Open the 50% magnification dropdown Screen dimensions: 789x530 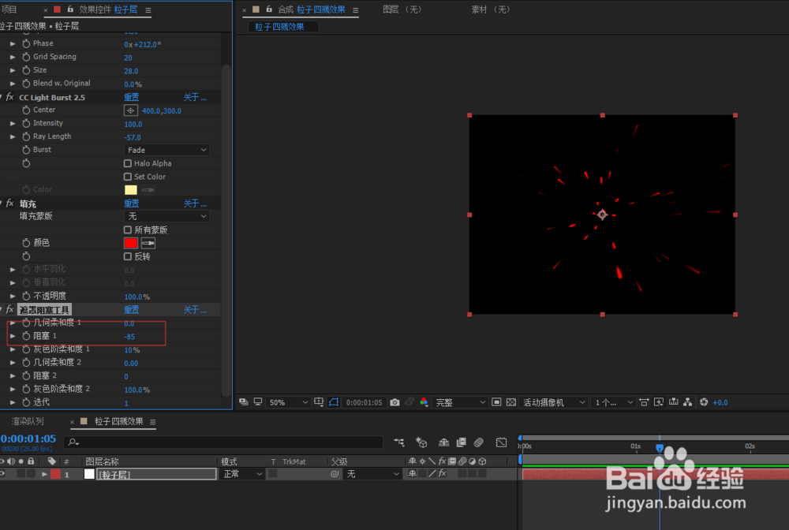point(288,402)
